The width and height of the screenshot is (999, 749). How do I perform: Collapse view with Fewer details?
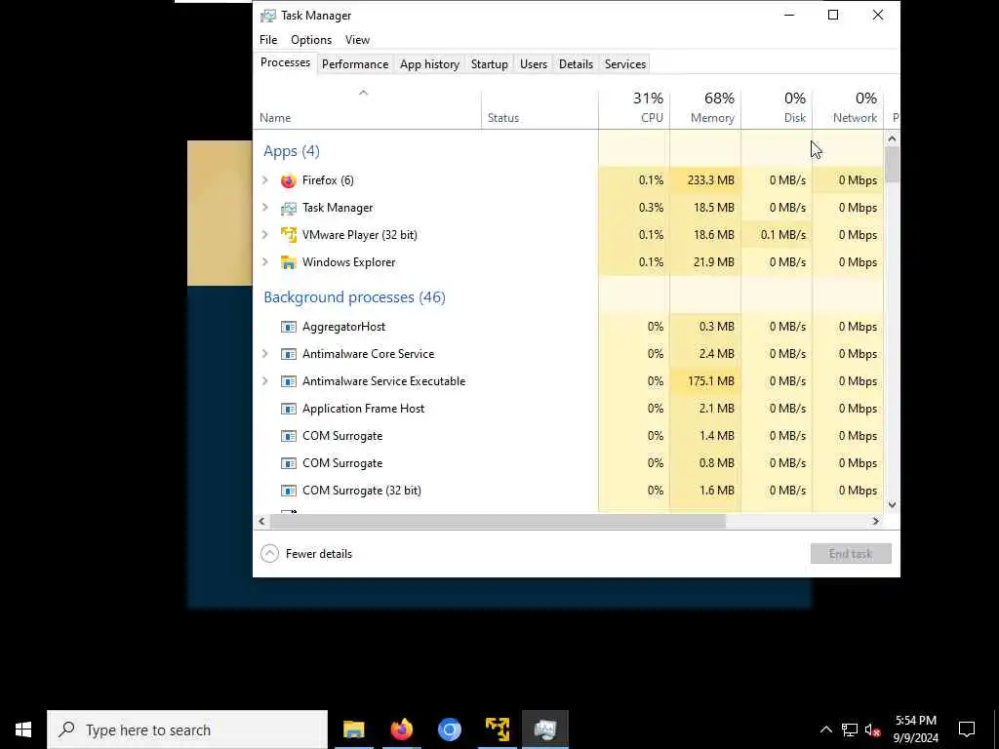pos(306,554)
